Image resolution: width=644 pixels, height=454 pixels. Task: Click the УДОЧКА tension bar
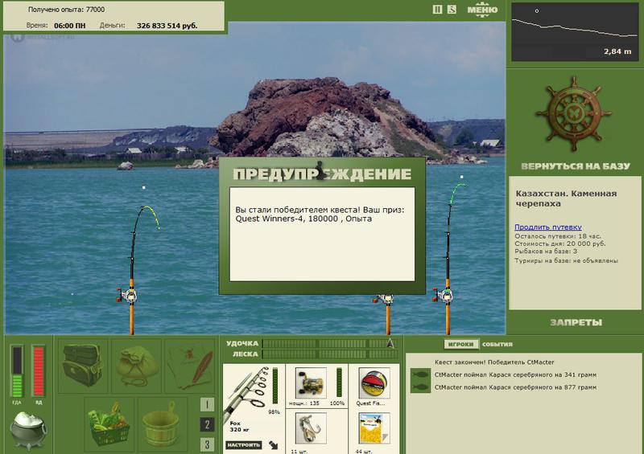click(330, 344)
